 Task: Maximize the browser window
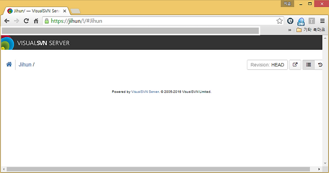tap(310, 4)
